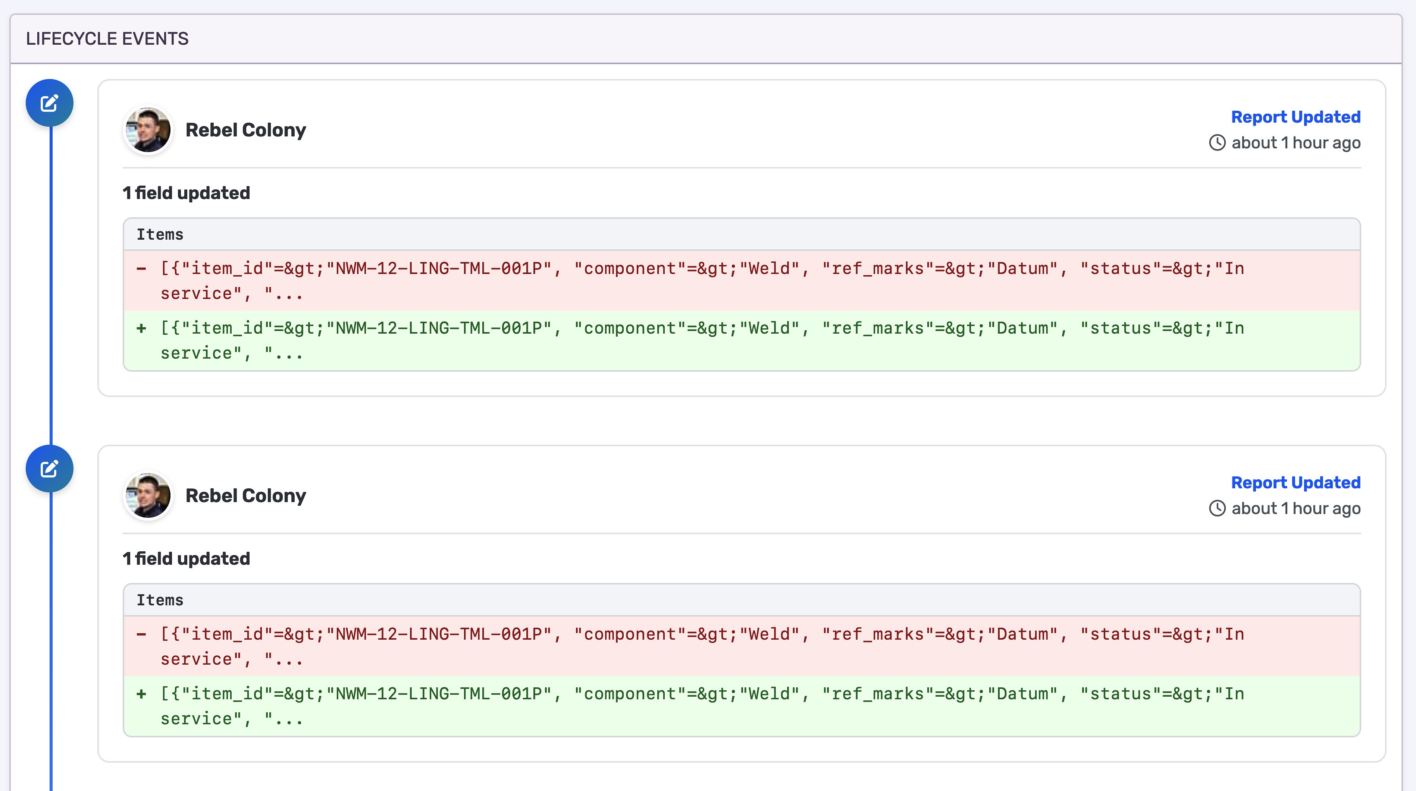The image size is (1416, 791).
Task: Click the second event's blue edit icon
Action: coord(50,469)
